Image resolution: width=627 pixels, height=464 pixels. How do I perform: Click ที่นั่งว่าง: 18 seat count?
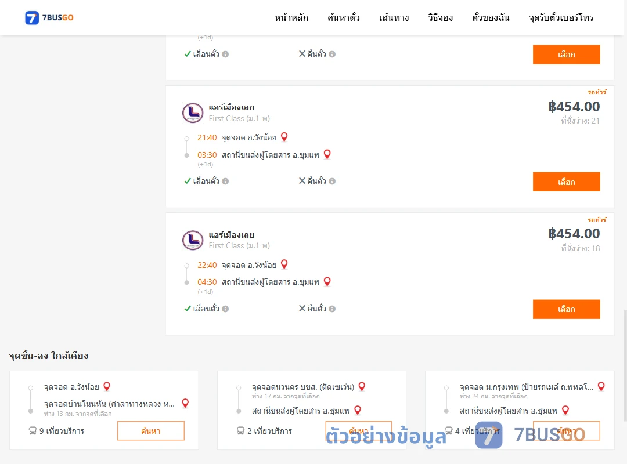[580, 248]
